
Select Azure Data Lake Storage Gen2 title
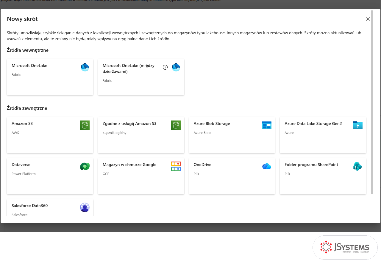click(313, 124)
